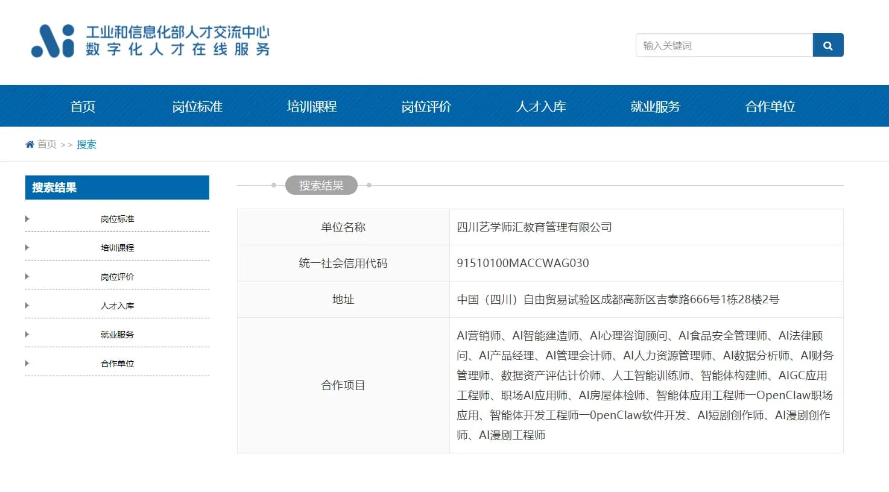Viewport: 889px width, 492px height.
Task: Click the 合作项目 label cell
Action: 343,385
